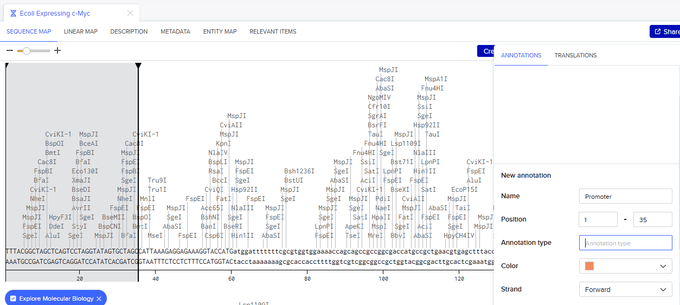This screenshot has height=305, width=680.
Task: Close the Ecoli Expressing c-Myc tab
Action: coord(130,13)
